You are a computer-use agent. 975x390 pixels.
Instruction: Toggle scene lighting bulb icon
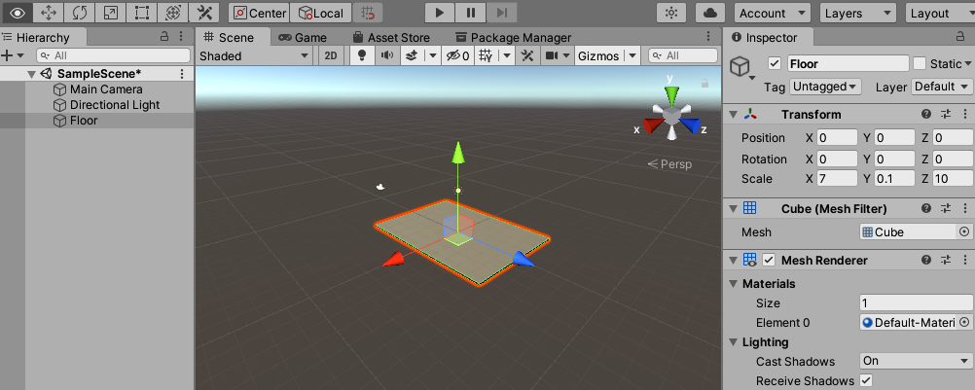pos(362,55)
